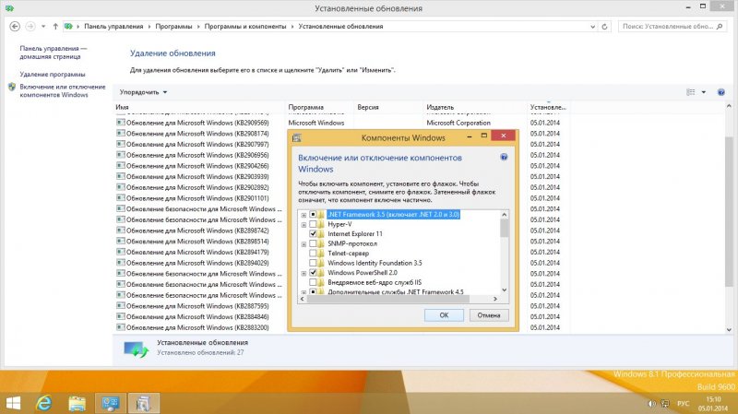Screen dimensions: 738x414
Task: Open File Explorer from taskbar
Action: [x=77, y=403]
